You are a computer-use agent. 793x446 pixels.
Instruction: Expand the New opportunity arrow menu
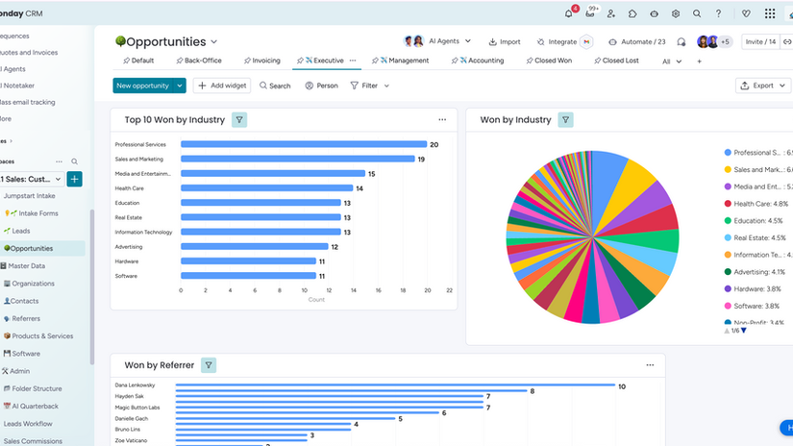[x=180, y=86]
